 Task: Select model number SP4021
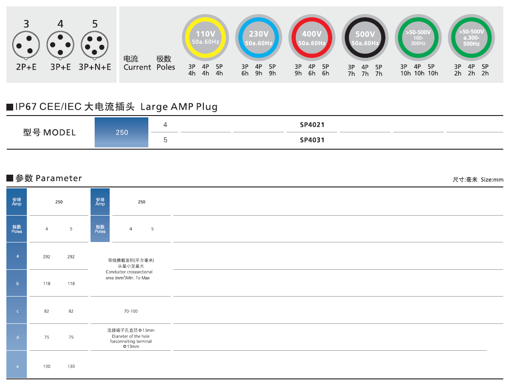(x=312, y=125)
